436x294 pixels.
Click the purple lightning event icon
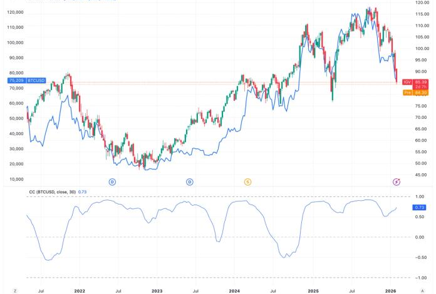[x=397, y=181]
